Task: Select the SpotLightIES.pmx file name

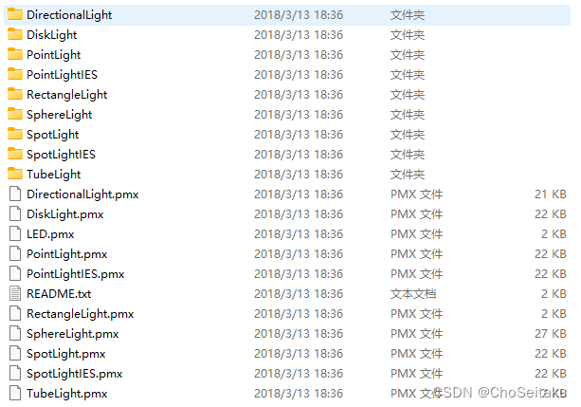Action: pos(75,374)
